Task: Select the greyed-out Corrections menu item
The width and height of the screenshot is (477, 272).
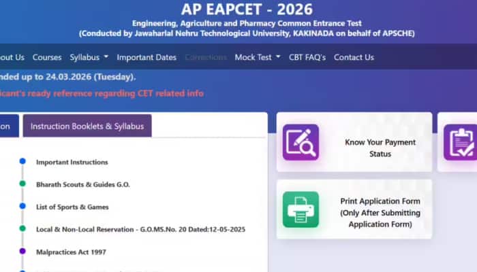Action: coord(206,57)
